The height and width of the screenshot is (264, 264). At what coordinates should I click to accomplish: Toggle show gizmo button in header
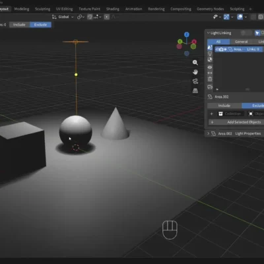[x=226, y=17]
